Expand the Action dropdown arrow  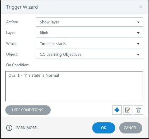(138, 22)
